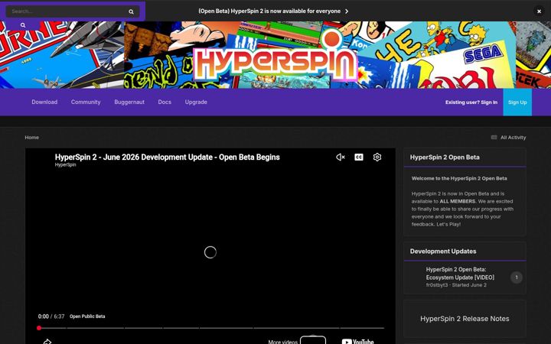The height and width of the screenshot is (344, 551).
Task: Go to the Home breadcrumb
Action: click(x=31, y=138)
